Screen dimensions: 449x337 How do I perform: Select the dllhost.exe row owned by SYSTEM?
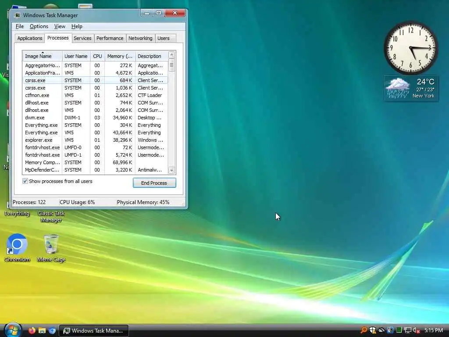pyautogui.click(x=95, y=103)
